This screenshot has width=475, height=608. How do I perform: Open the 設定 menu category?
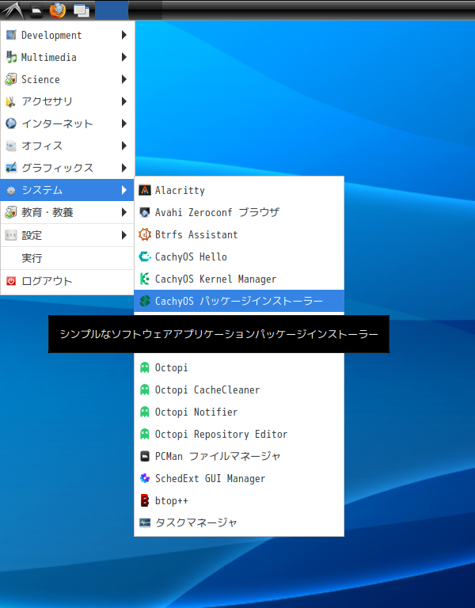pos(67,235)
